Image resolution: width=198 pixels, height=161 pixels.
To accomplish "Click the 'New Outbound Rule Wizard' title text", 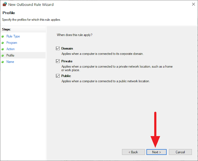I will coord(31,5).
